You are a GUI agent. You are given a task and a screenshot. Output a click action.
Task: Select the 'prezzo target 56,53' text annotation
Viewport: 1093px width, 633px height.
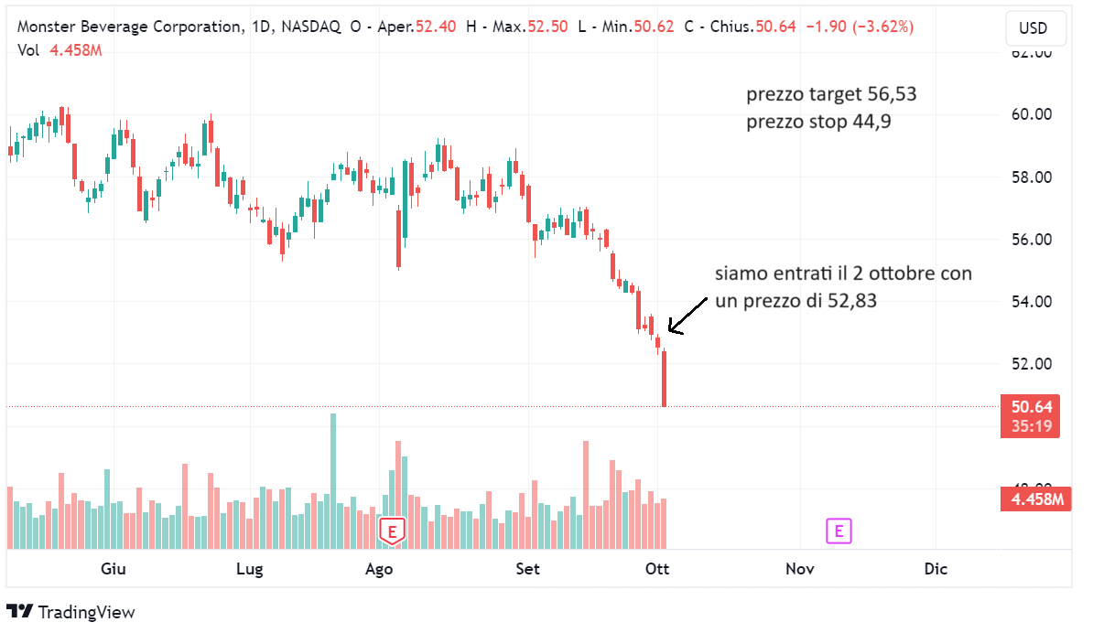[x=831, y=94]
